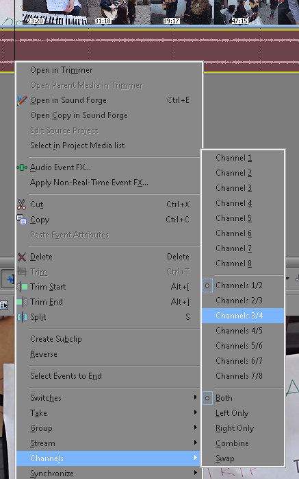This screenshot has width=299, height=479.
Task: Expand the Switches submenu arrow
Action: tap(196, 397)
